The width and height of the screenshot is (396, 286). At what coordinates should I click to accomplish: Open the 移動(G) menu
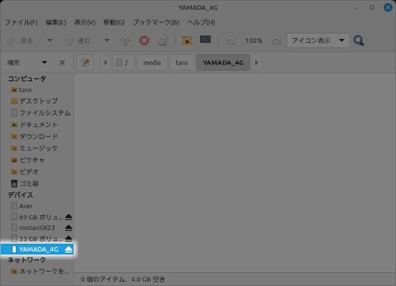(114, 22)
